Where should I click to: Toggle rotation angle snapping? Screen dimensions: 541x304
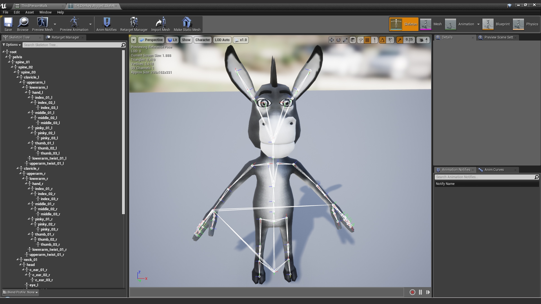pyautogui.click(x=382, y=40)
